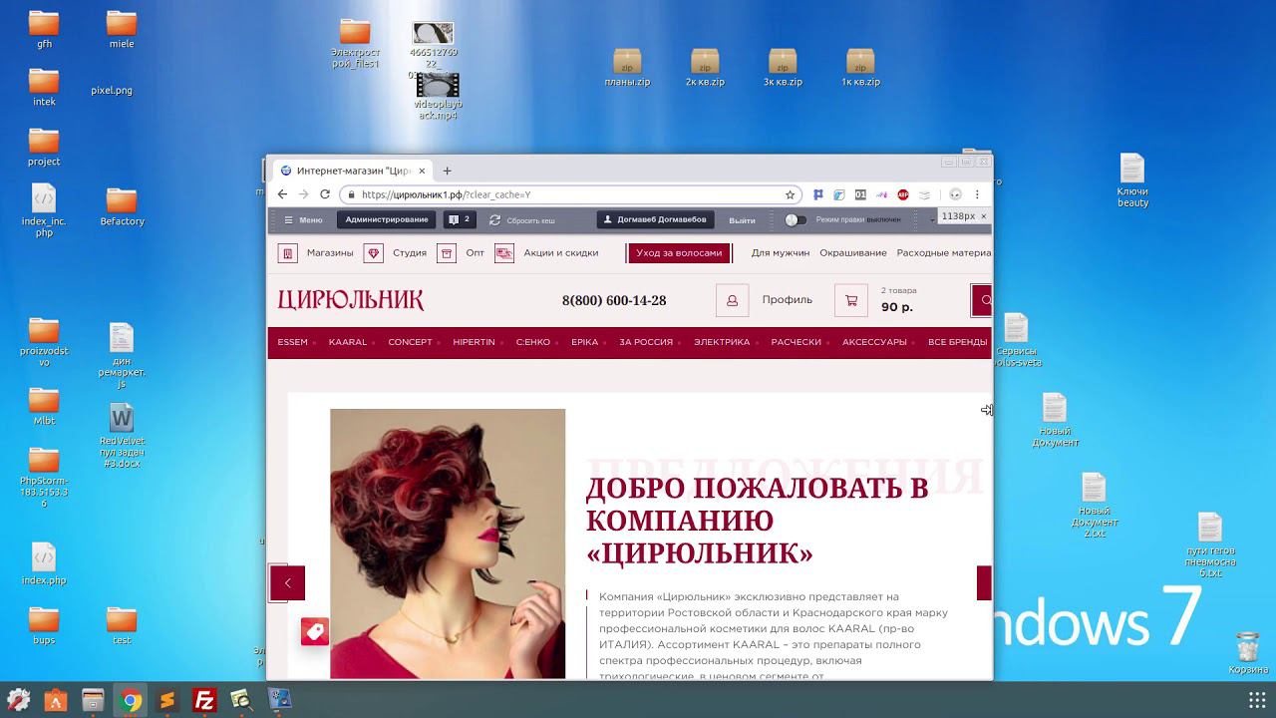The width and height of the screenshot is (1276, 718).
Task: Open the ESSEM brand menu
Action: point(293,342)
